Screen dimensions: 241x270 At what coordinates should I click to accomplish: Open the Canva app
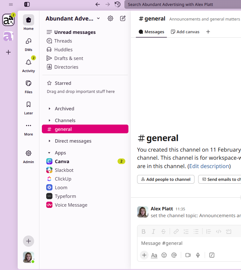(85, 162)
